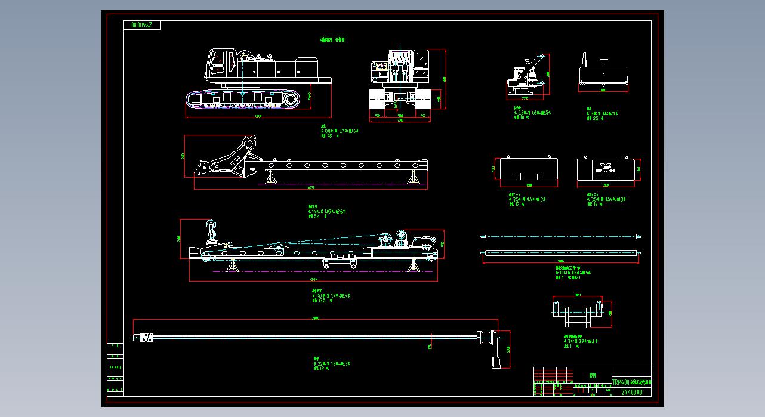Select the green drawing title text at top
The image size is (765, 417).
coord(332,40)
